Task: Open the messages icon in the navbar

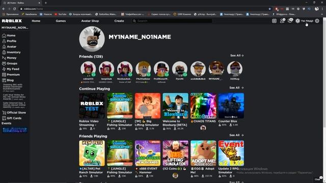Action: [x=290, y=20]
